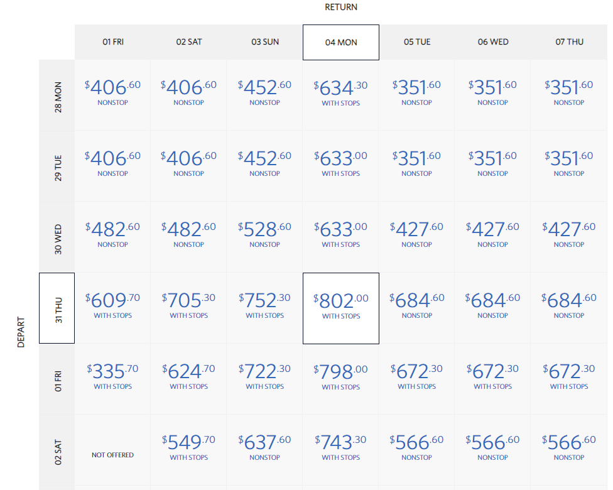Viewport: 613px width, 490px height.
Task: Click the 30 WED depart row header
Action: (x=57, y=237)
